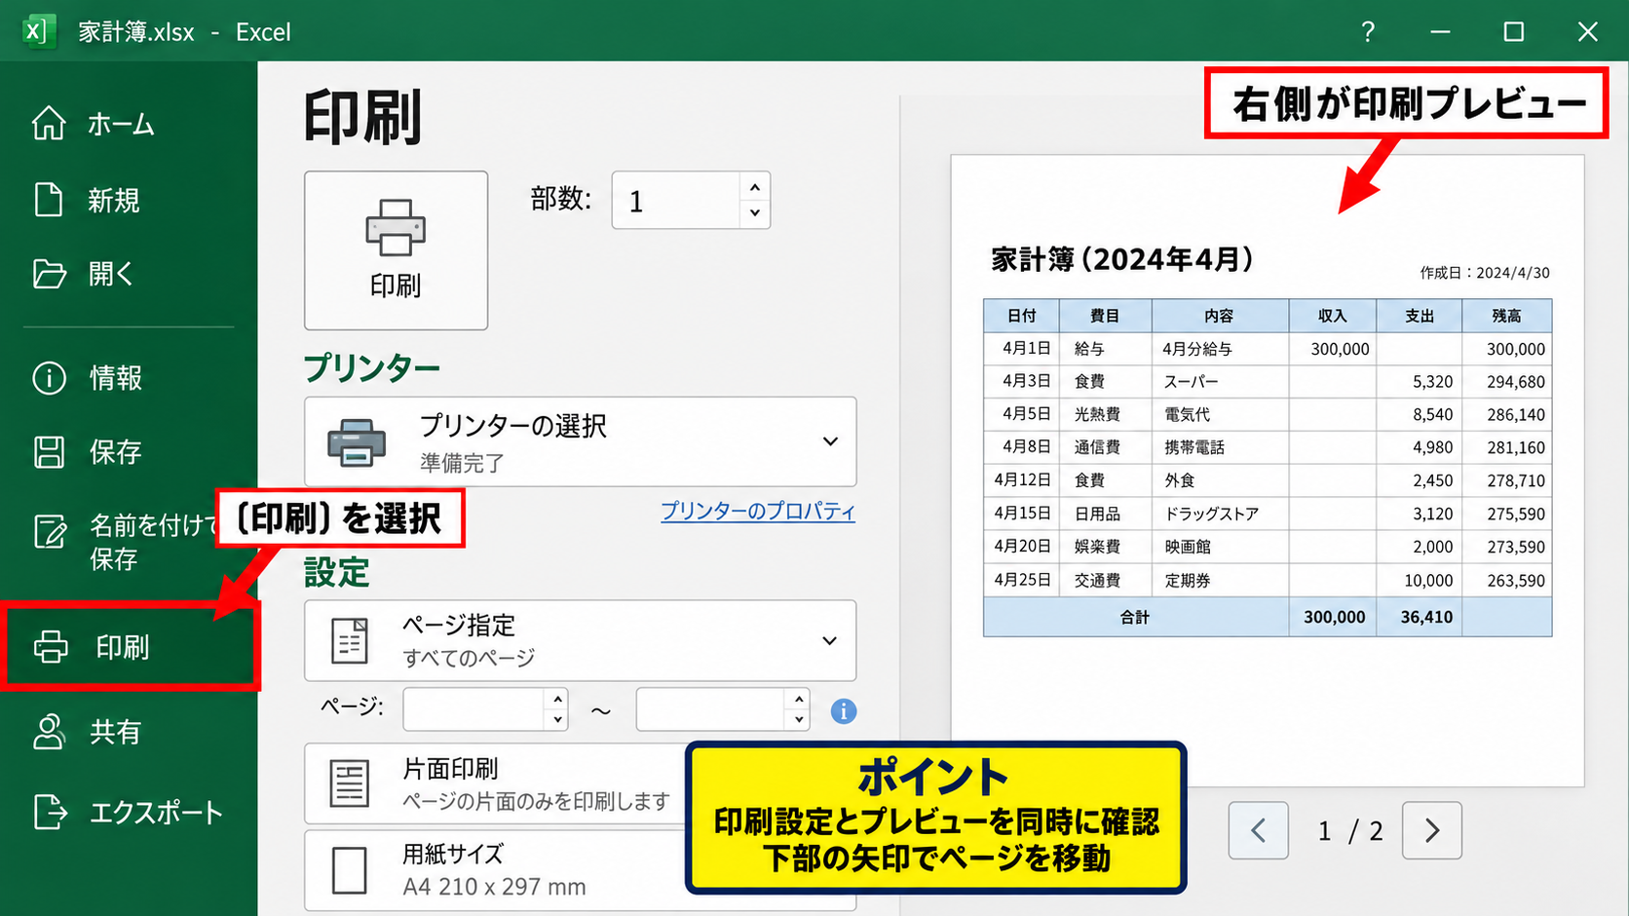The width and height of the screenshot is (1629, 916).
Task: Increment the ending page spinner
Action: (x=799, y=700)
